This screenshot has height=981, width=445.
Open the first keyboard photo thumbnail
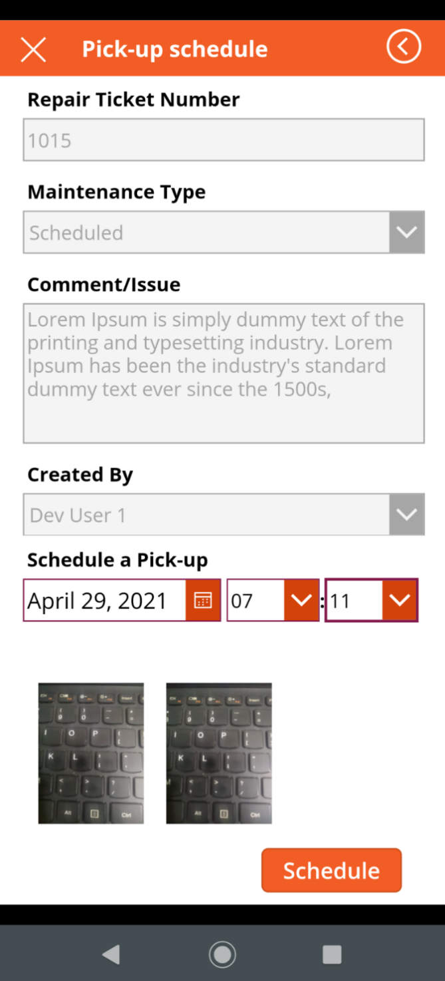pyautogui.click(x=91, y=753)
